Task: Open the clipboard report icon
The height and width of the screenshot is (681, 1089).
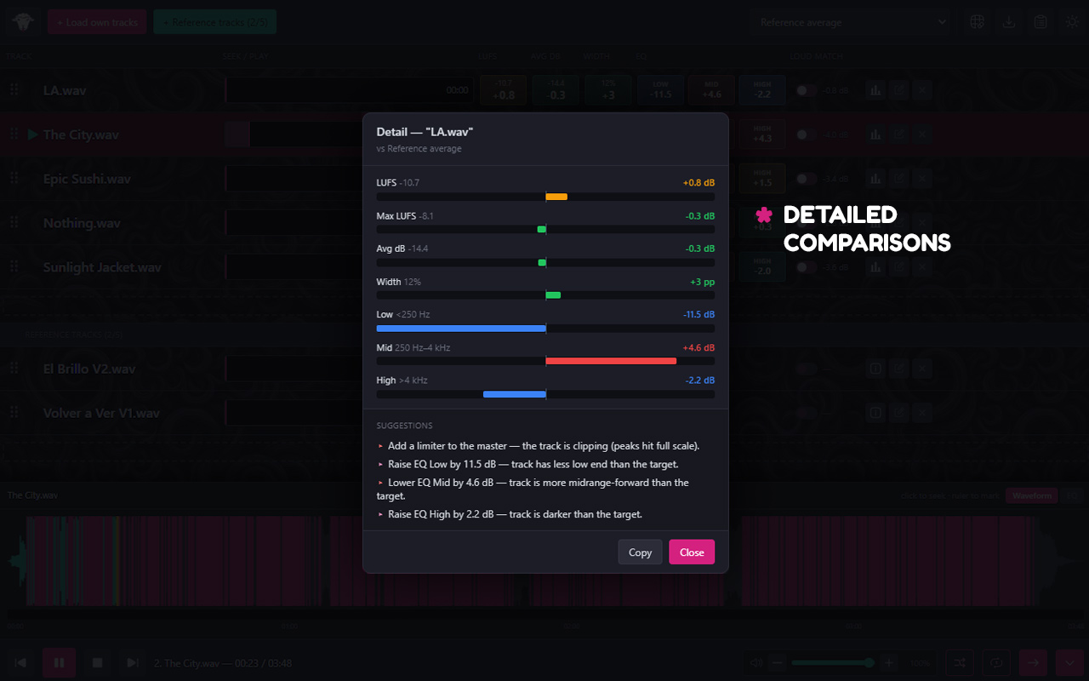Action: point(1041,22)
